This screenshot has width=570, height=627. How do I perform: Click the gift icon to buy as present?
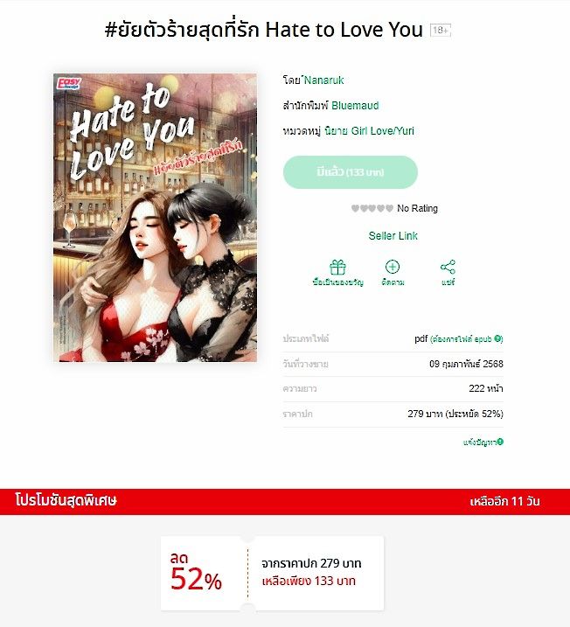click(x=337, y=267)
